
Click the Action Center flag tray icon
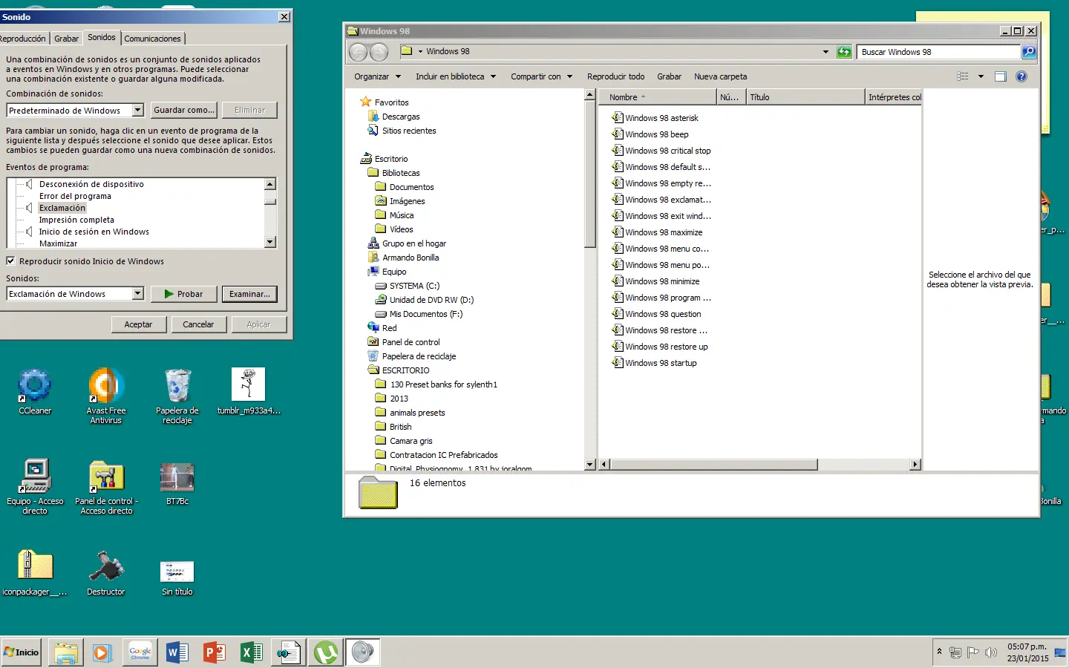tap(972, 652)
